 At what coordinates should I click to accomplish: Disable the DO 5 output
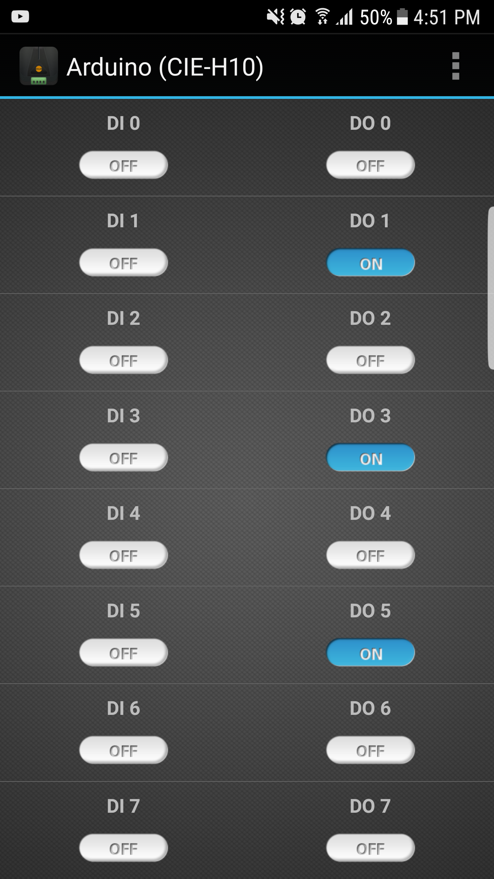click(x=370, y=652)
